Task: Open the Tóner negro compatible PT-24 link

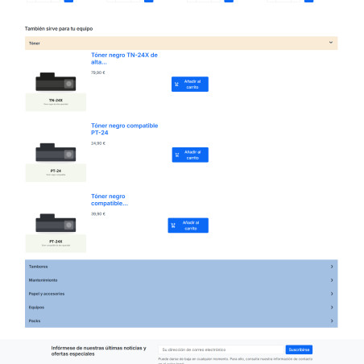Action: click(125, 129)
